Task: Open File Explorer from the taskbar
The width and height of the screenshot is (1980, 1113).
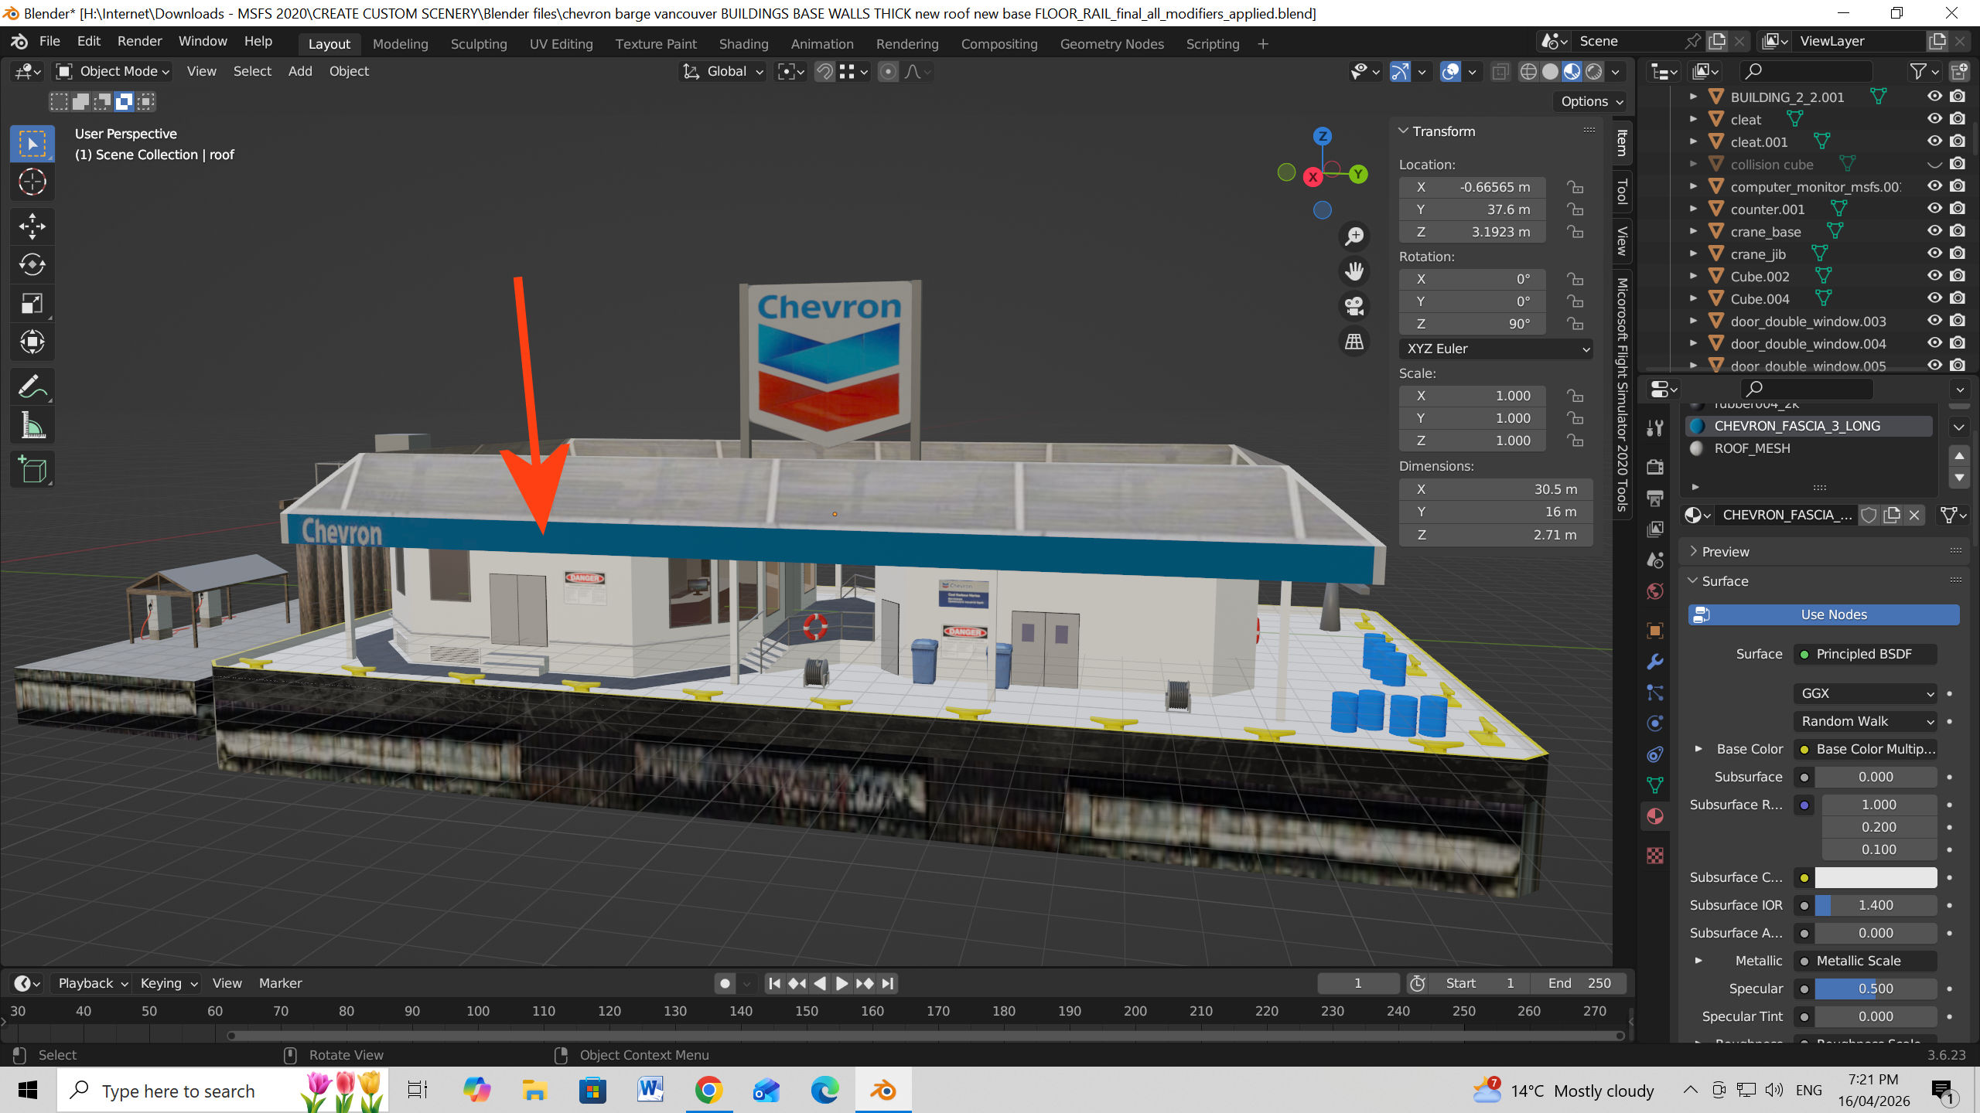Action: tap(534, 1091)
